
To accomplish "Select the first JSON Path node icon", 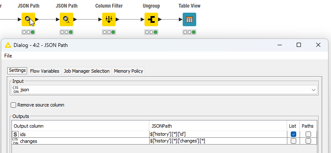I will pyautogui.click(x=28, y=19).
